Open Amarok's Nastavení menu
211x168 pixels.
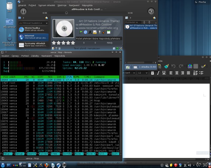(74, 5)
